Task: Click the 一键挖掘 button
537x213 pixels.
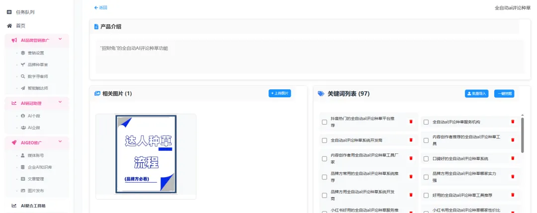Action: 504,94
